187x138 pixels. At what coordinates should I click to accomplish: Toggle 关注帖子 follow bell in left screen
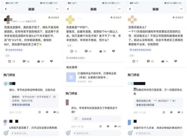pyautogui.click(x=54, y=17)
